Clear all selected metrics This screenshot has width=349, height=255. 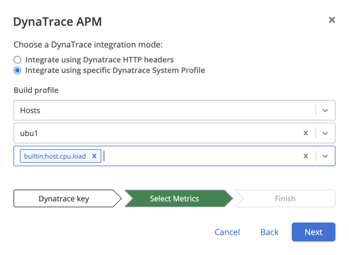coord(306,156)
